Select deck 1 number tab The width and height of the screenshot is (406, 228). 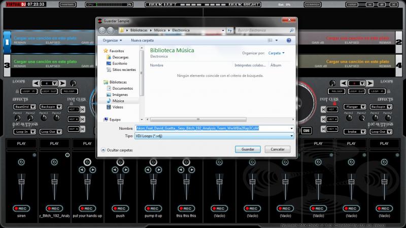[7, 42]
